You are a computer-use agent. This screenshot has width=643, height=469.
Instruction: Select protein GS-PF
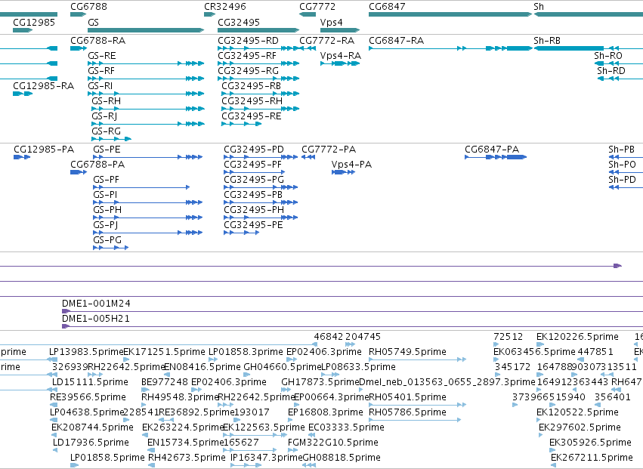pos(141,187)
